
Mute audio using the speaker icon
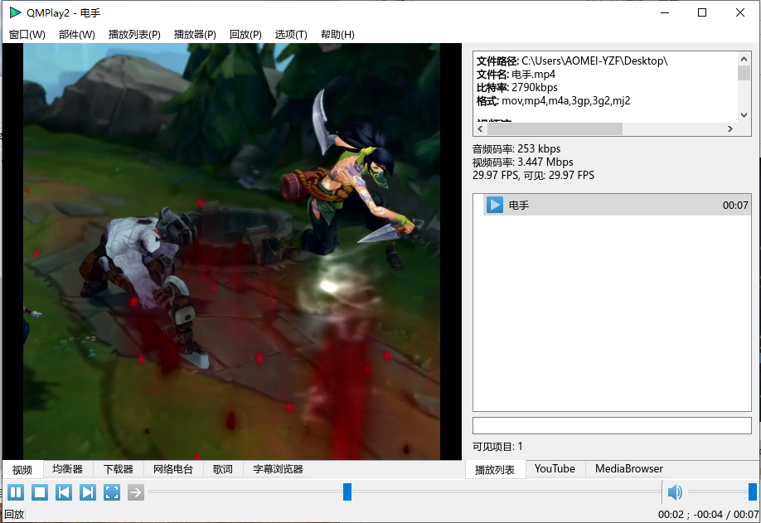click(x=675, y=492)
